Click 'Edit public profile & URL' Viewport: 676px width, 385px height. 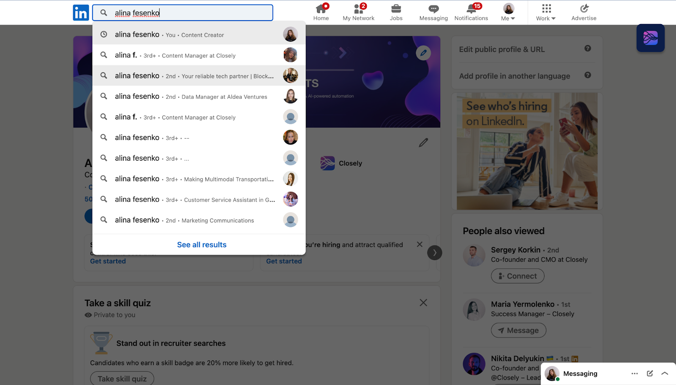502,49
